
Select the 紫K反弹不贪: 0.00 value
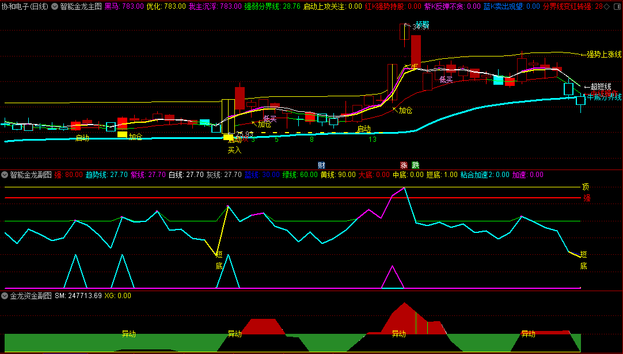453,6
